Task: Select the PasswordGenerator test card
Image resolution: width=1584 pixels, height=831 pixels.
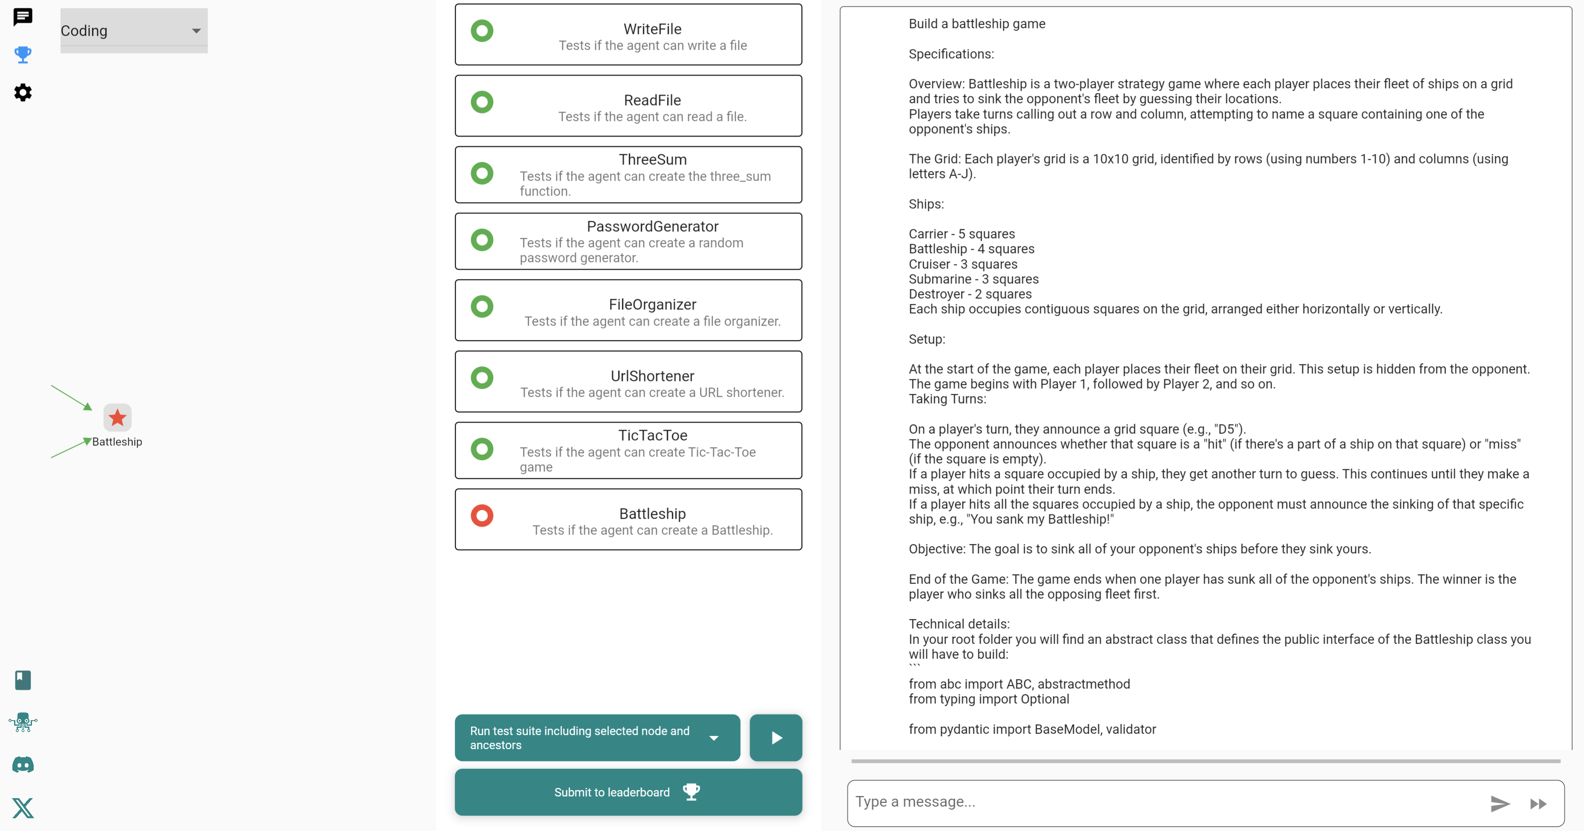Action: click(x=628, y=241)
